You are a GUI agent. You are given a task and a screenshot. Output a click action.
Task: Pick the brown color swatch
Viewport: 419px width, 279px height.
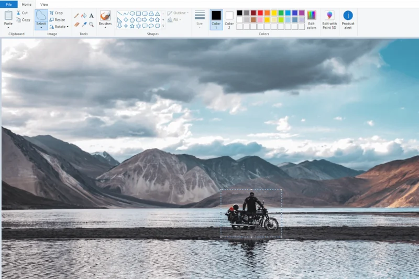[x=253, y=20]
